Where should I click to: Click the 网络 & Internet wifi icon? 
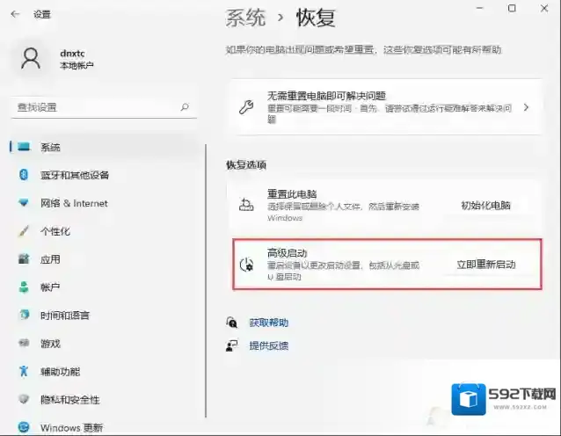coord(25,203)
